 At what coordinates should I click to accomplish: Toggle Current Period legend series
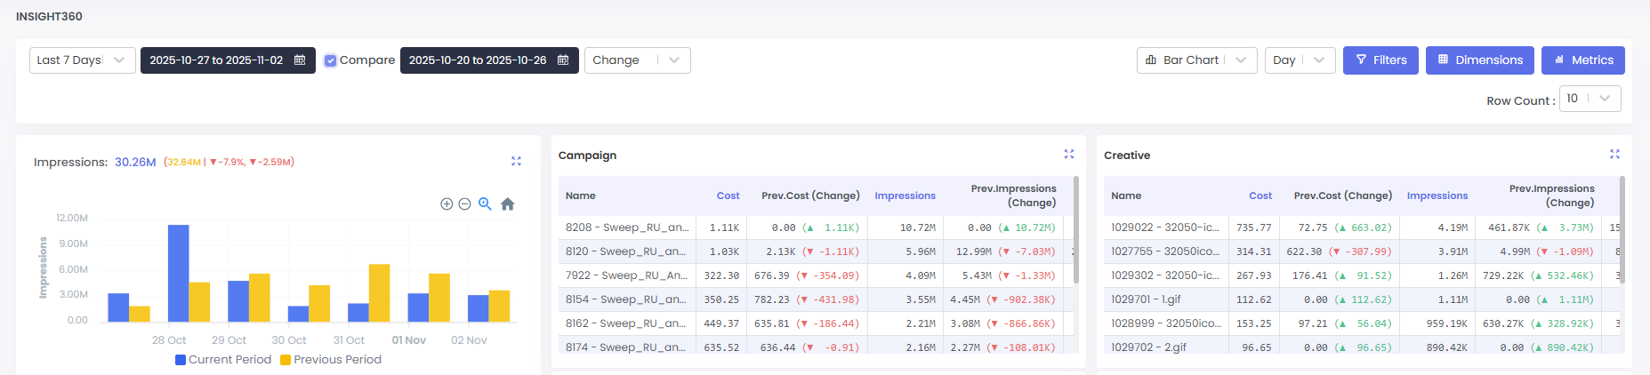pos(223,360)
